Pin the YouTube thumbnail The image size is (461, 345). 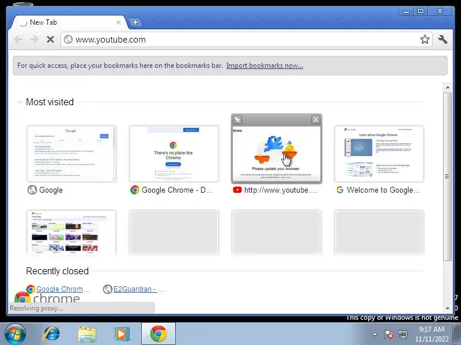pos(237,120)
